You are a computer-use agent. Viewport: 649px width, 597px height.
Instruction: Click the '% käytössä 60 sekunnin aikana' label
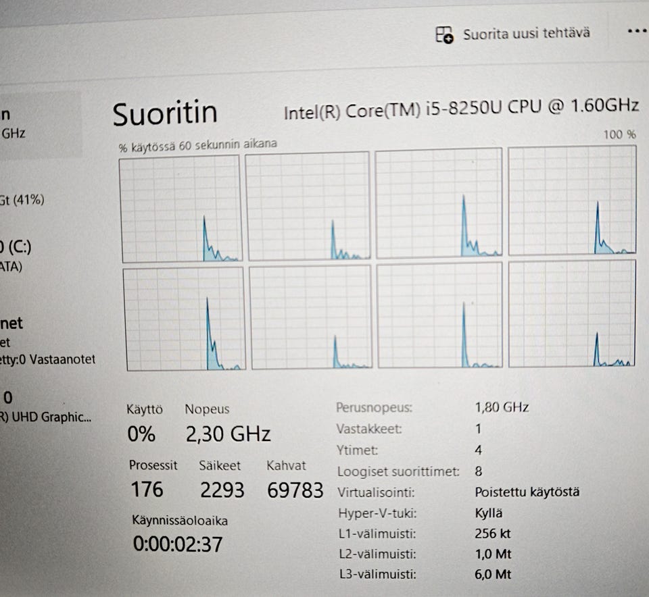[197, 145]
